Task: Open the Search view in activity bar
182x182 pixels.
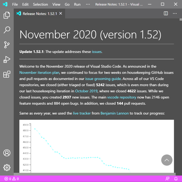Action: click(x=7, y=30)
